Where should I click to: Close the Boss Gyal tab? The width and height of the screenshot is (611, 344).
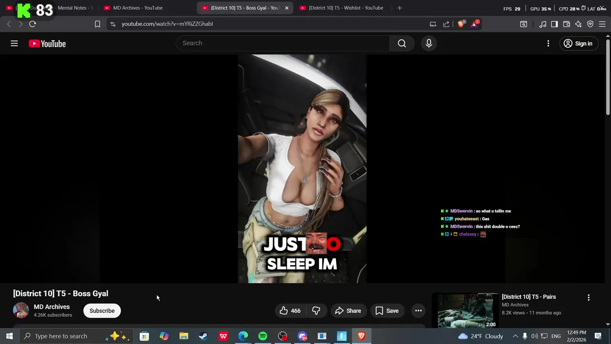click(286, 8)
